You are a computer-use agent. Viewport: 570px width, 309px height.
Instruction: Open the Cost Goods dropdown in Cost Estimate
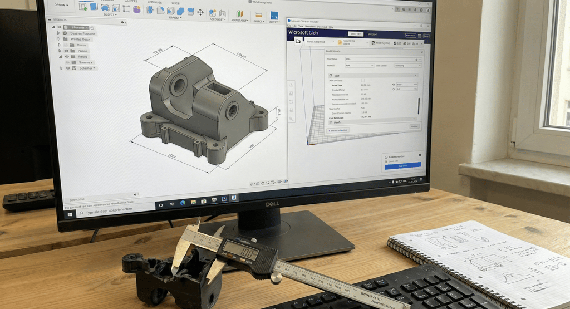click(407, 66)
